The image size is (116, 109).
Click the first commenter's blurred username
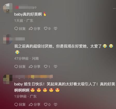click(x=26, y=7)
